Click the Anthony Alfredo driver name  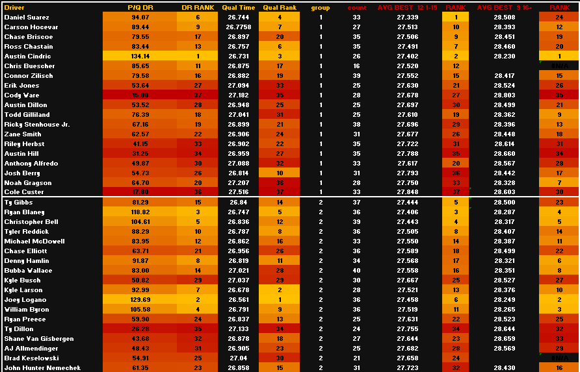click(31, 164)
